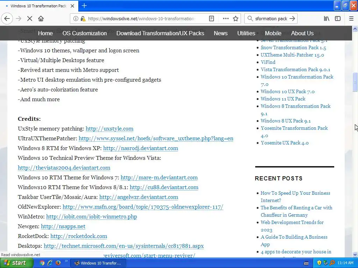The image size is (358, 268).
Task: Open Windows 10 Transformation Pack 7.0 link
Action: [x=297, y=81]
